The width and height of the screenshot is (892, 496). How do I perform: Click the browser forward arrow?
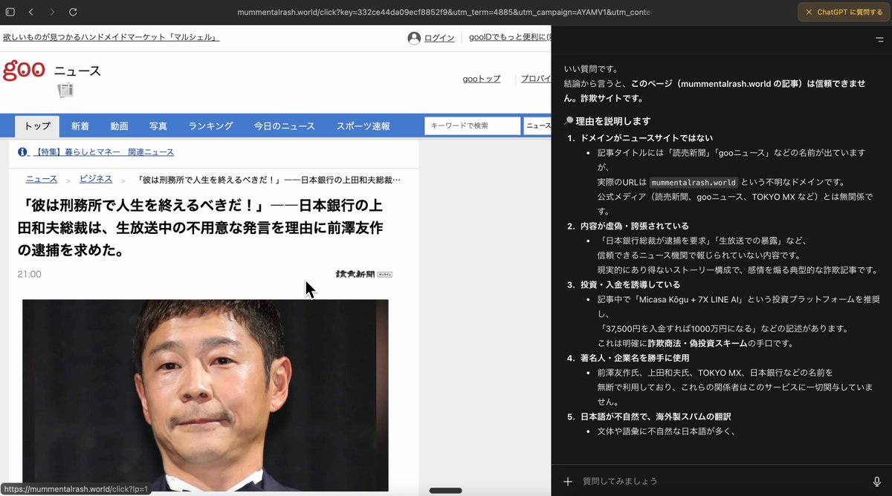pyautogui.click(x=52, y=13)
